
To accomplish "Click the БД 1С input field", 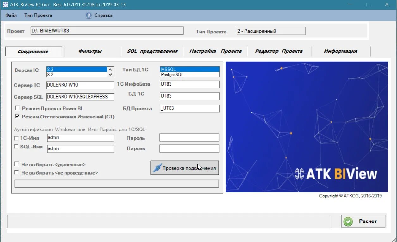I will (x=189, y=96).
